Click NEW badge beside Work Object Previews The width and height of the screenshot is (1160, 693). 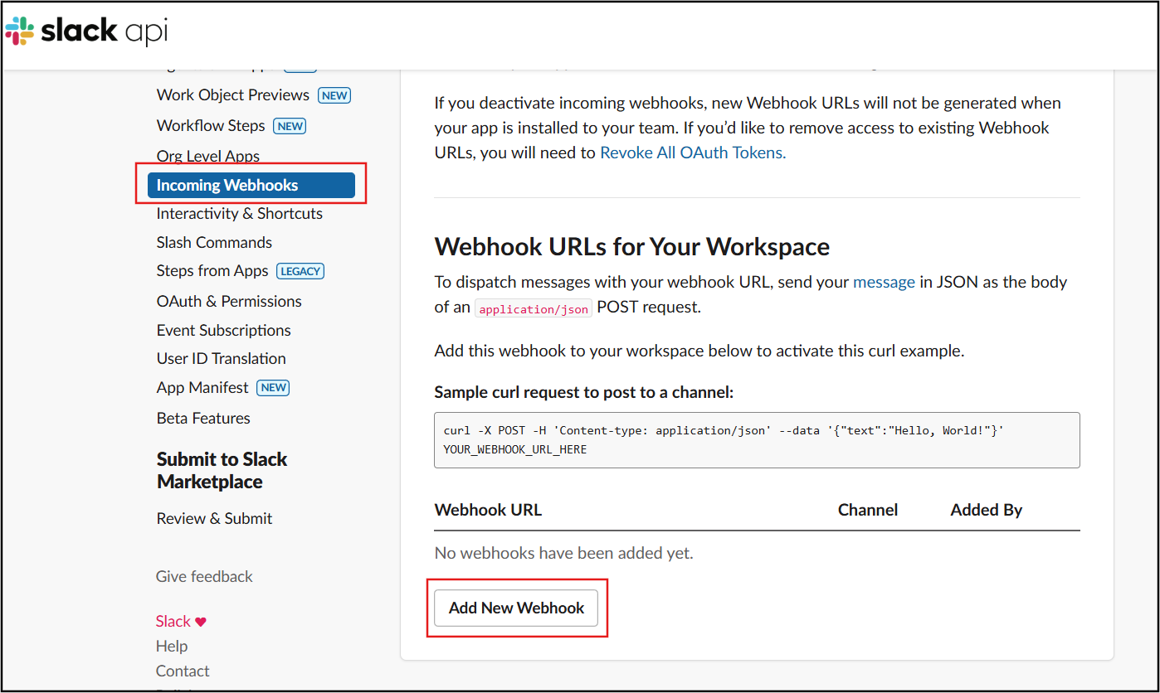tap(334, 95)
